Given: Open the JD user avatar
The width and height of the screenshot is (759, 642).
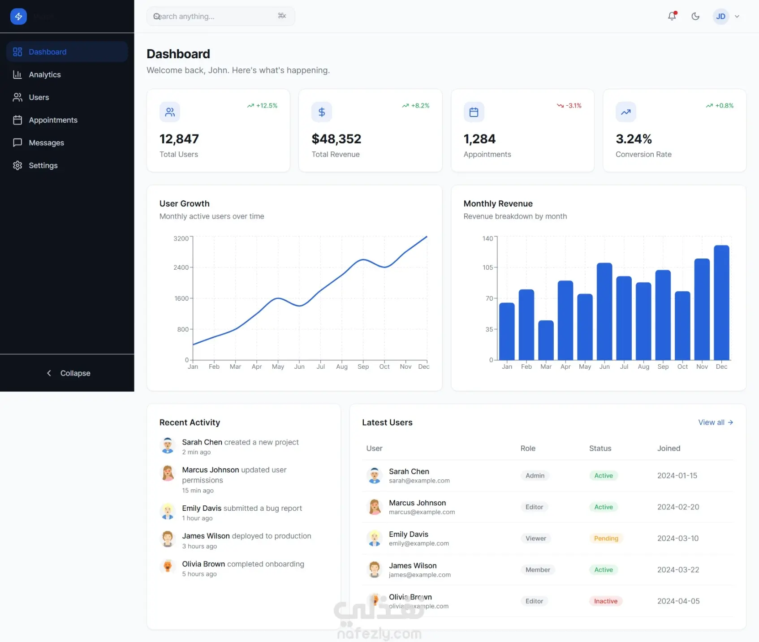Looking at the screenshot, I should 720,17.
